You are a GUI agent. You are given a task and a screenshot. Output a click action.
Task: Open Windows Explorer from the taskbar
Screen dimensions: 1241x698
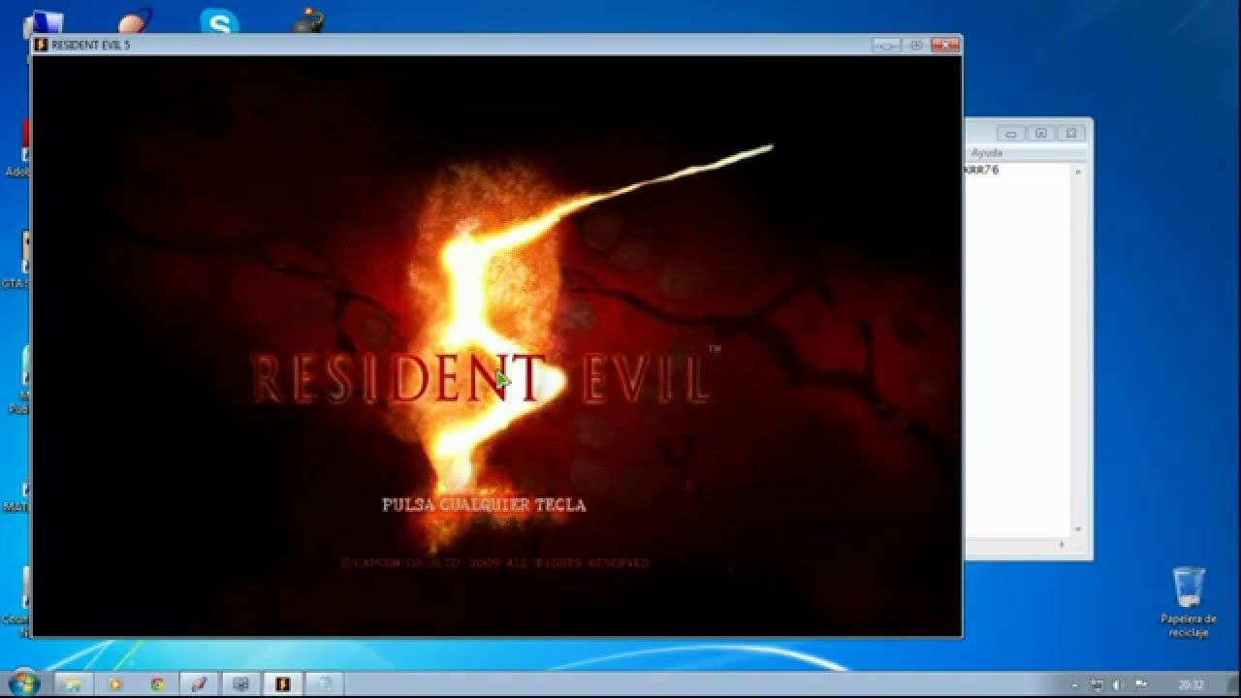click(x=73, y=683)
